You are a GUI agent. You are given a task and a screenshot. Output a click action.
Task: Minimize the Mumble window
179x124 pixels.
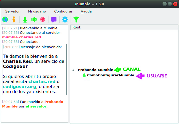165,4
